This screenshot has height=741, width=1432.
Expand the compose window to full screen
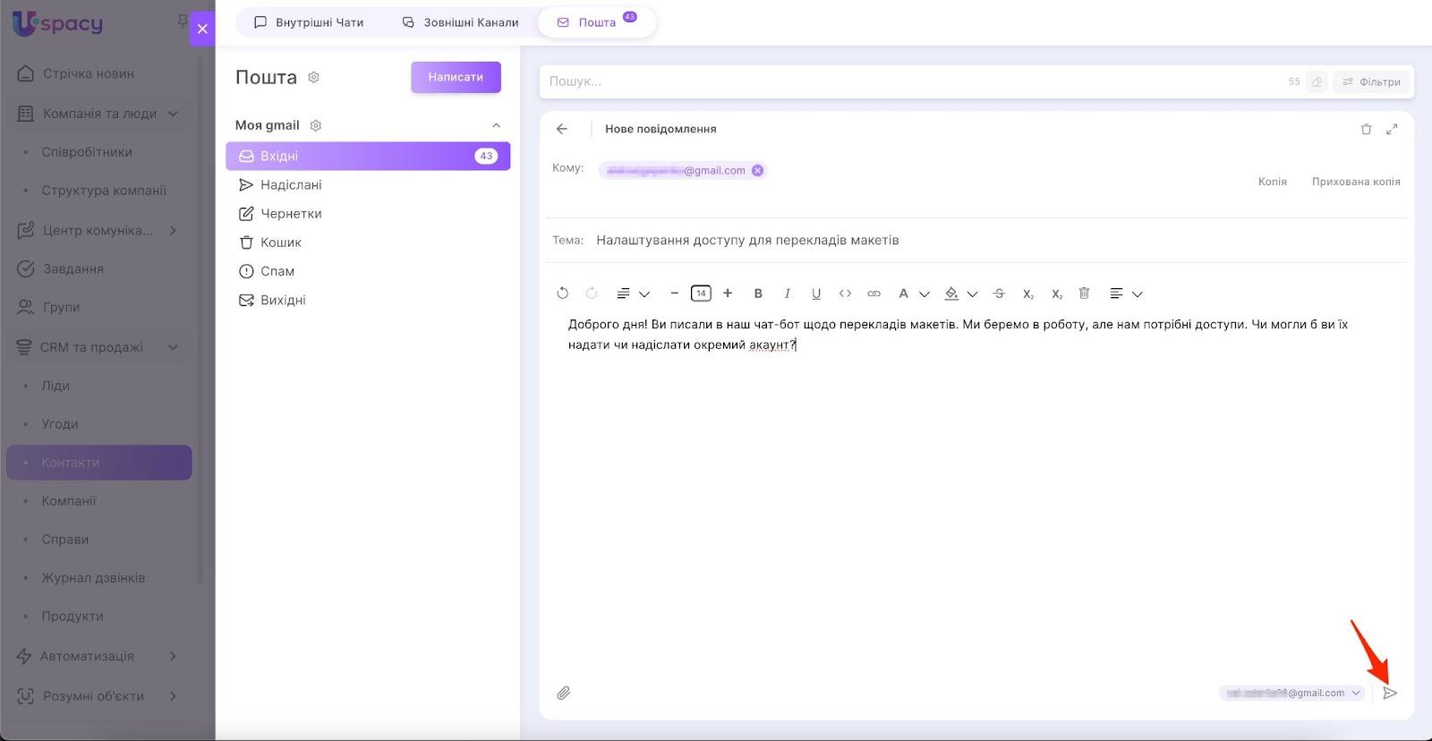coord(1392,129)
